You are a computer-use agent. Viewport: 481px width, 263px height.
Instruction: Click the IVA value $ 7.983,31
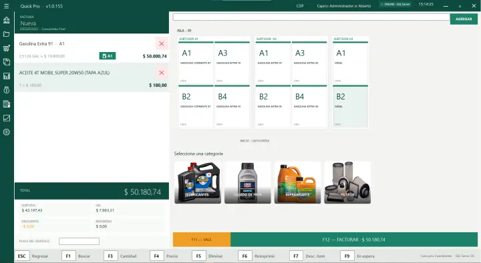(x=105, y=210)
